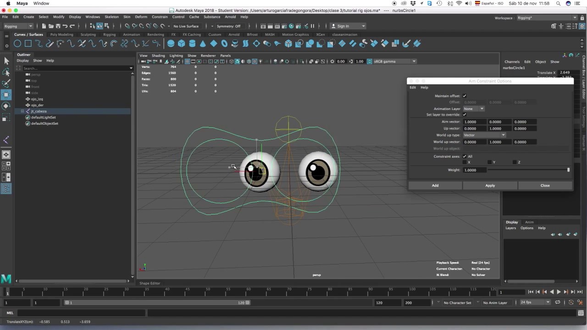The height and width of the screenshot is (330, 587).
Task: Click the New Scene icon
Action: pyautogui.click(x=44, y=26)
